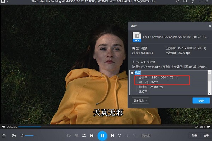Select the 比特率 tree row

coord(143,92)
